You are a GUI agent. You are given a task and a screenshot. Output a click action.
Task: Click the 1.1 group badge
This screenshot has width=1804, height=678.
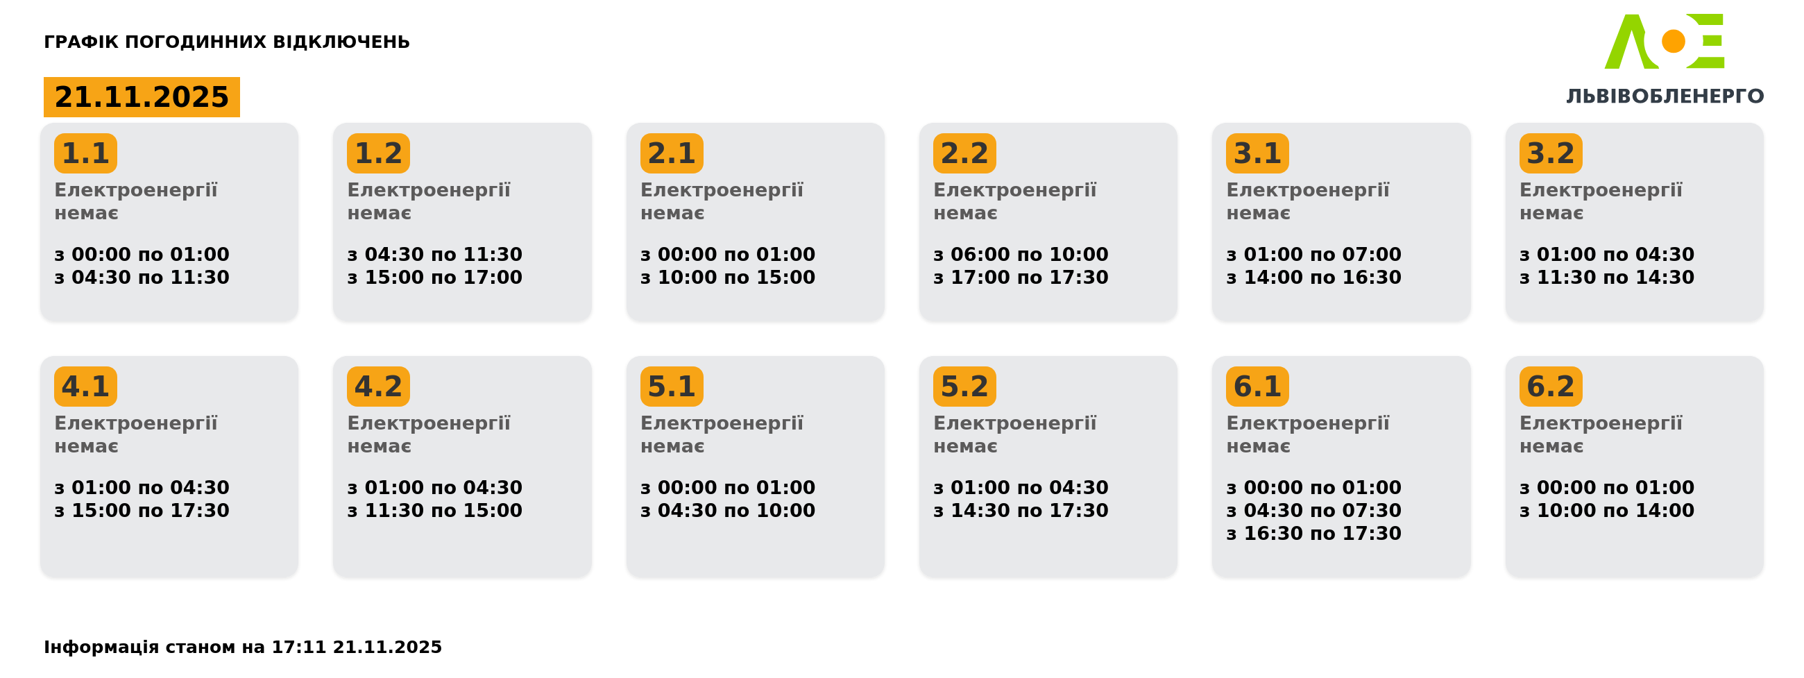click(x=85, y=153)
